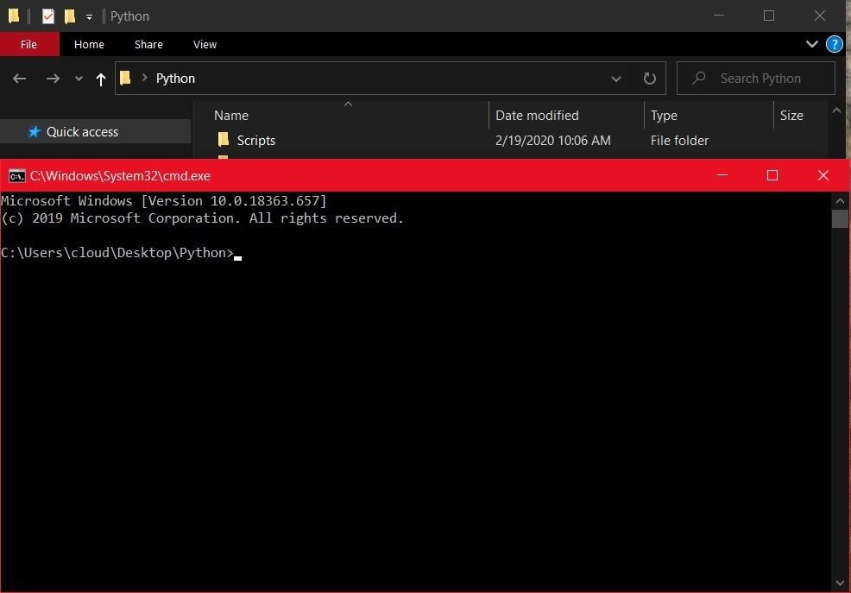Screen dimensions: 851x593
Task: Switch to the View ribbon tab
Action: 205,45
